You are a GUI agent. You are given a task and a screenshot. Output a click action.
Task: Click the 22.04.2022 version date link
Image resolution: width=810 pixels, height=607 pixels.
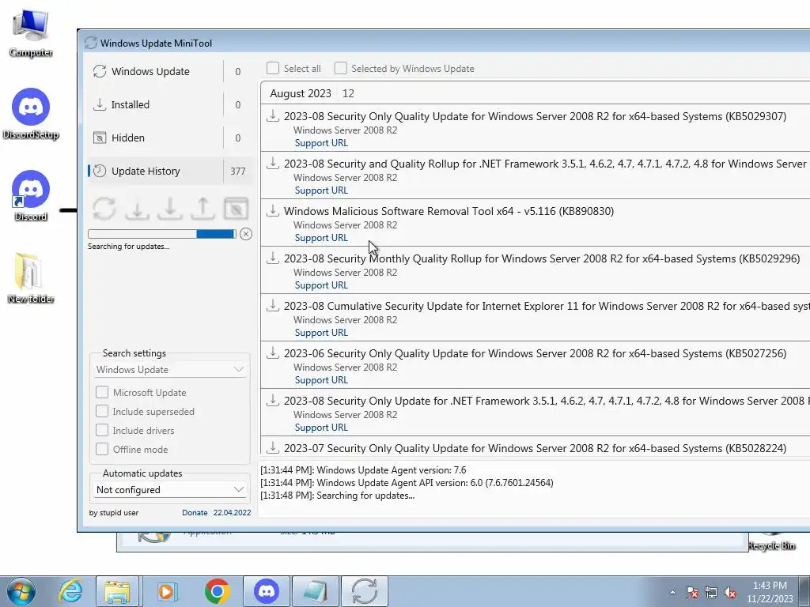tap(232, 512)
